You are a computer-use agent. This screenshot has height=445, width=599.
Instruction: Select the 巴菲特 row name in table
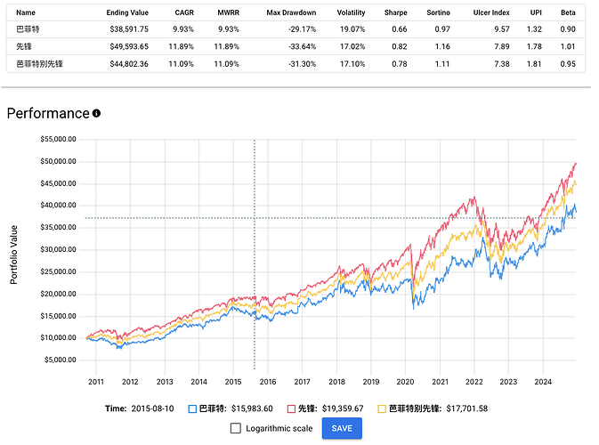coord(28,28)
